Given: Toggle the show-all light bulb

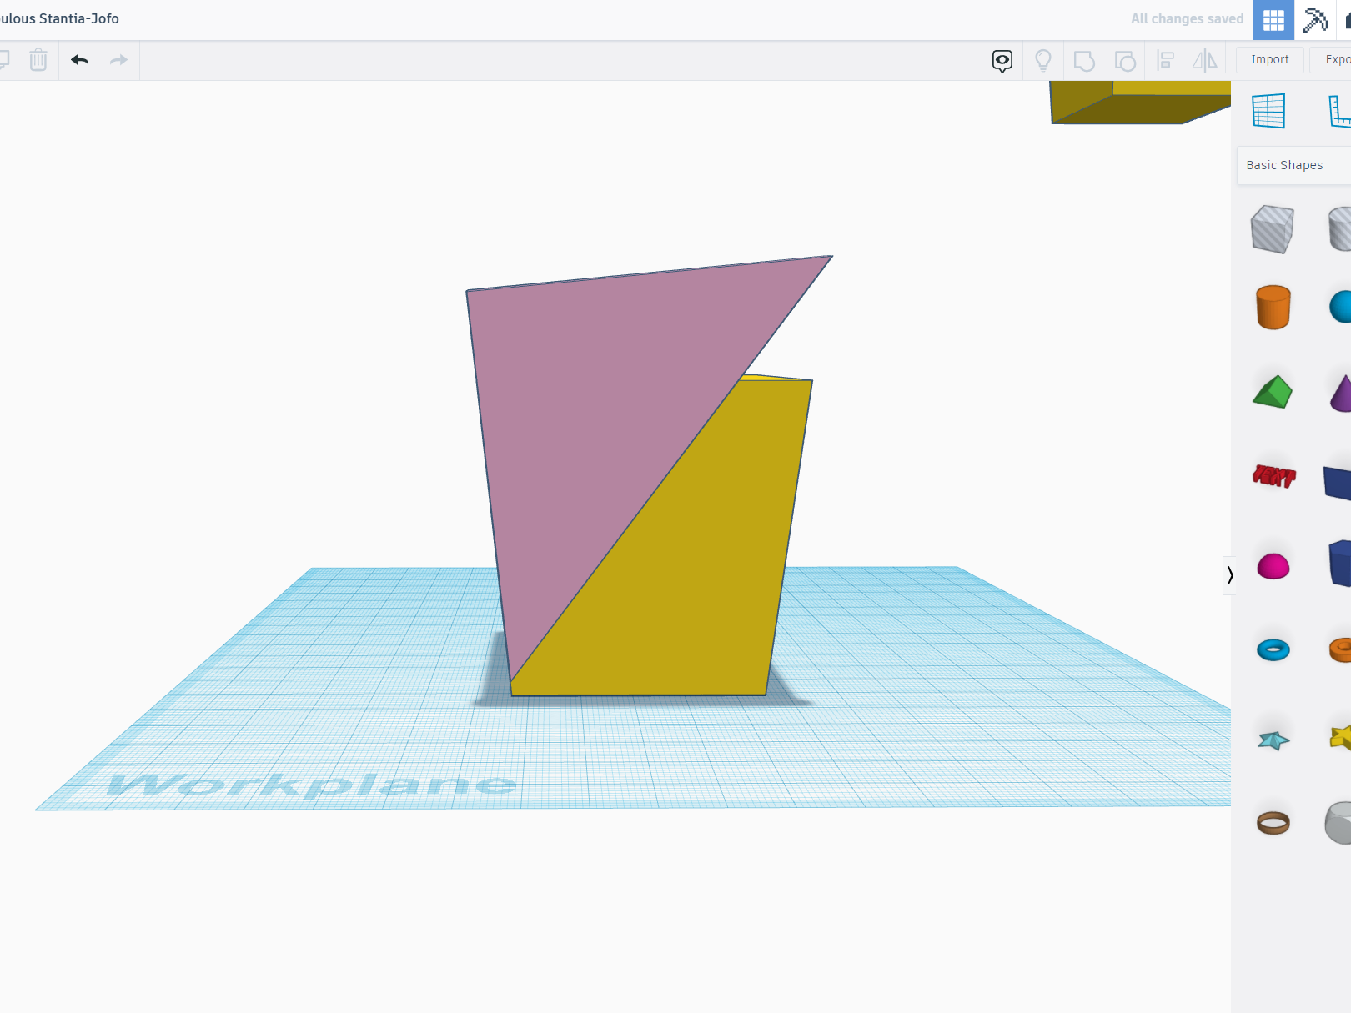Looking at the screenshot, I should (x=1043, y=60).
